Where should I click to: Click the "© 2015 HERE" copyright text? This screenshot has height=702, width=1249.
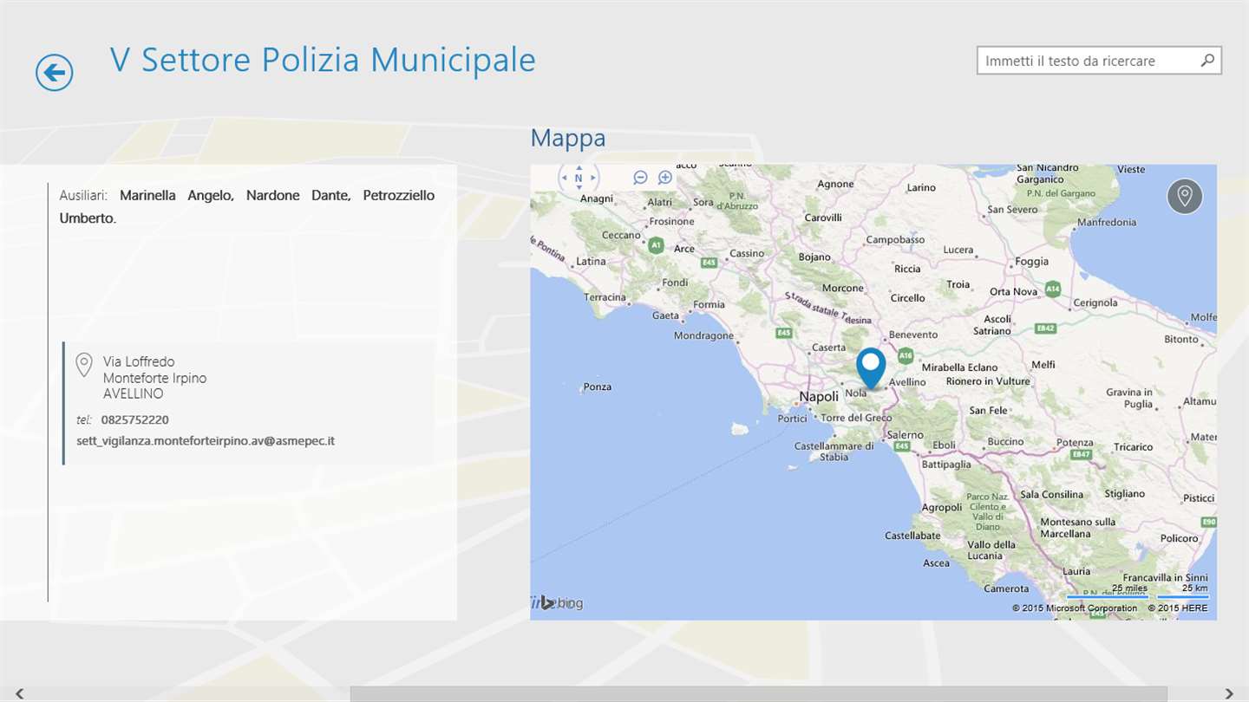[1178, 608]
